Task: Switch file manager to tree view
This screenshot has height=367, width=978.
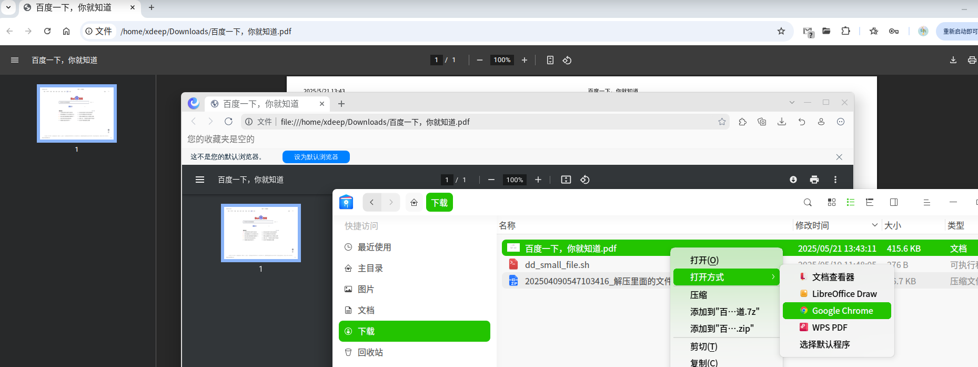Action: 870,202
